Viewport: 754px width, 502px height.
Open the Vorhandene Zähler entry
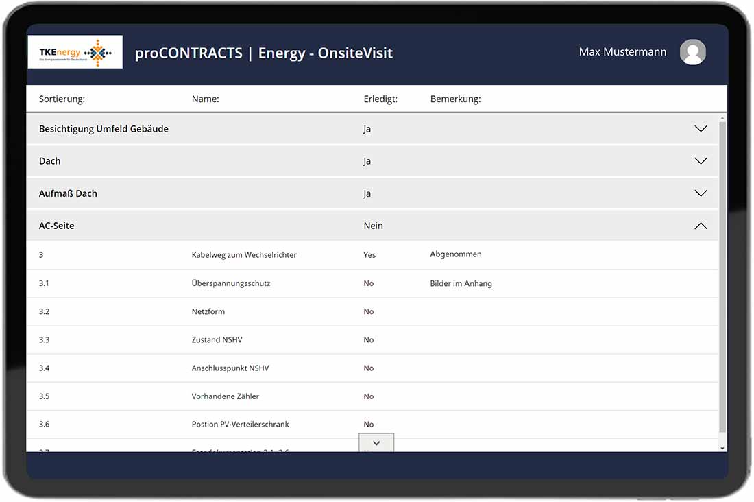(x=225, y=396)
